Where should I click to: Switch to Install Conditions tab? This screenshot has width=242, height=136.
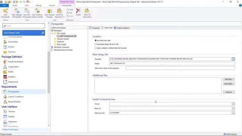(122, 28)
